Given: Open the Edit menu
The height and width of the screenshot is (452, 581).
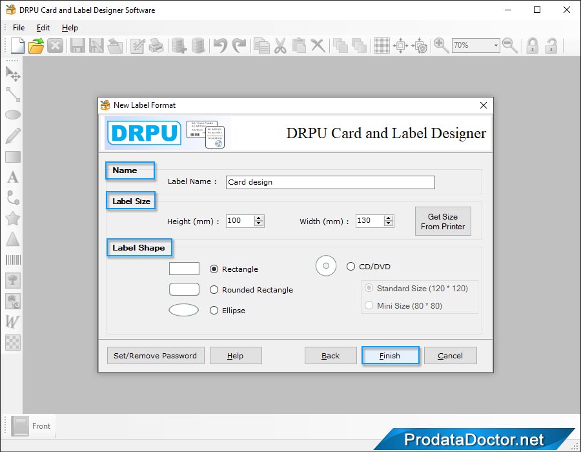Looking at the screenshot, I should point(43,28).
